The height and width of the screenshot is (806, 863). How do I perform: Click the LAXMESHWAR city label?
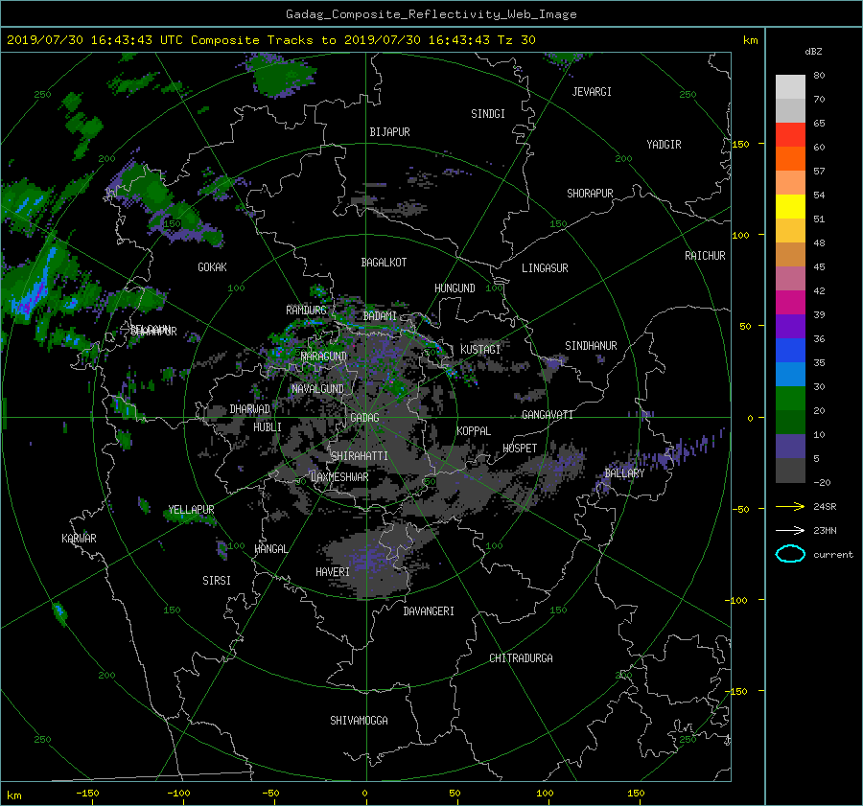[339, 477]
